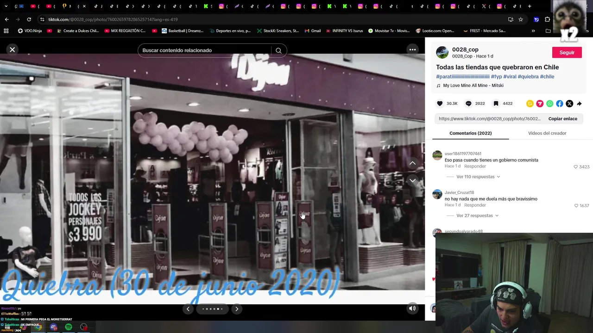Open the three-dots more options menu
Screen dimensions: 593x333
pos(412,50)
